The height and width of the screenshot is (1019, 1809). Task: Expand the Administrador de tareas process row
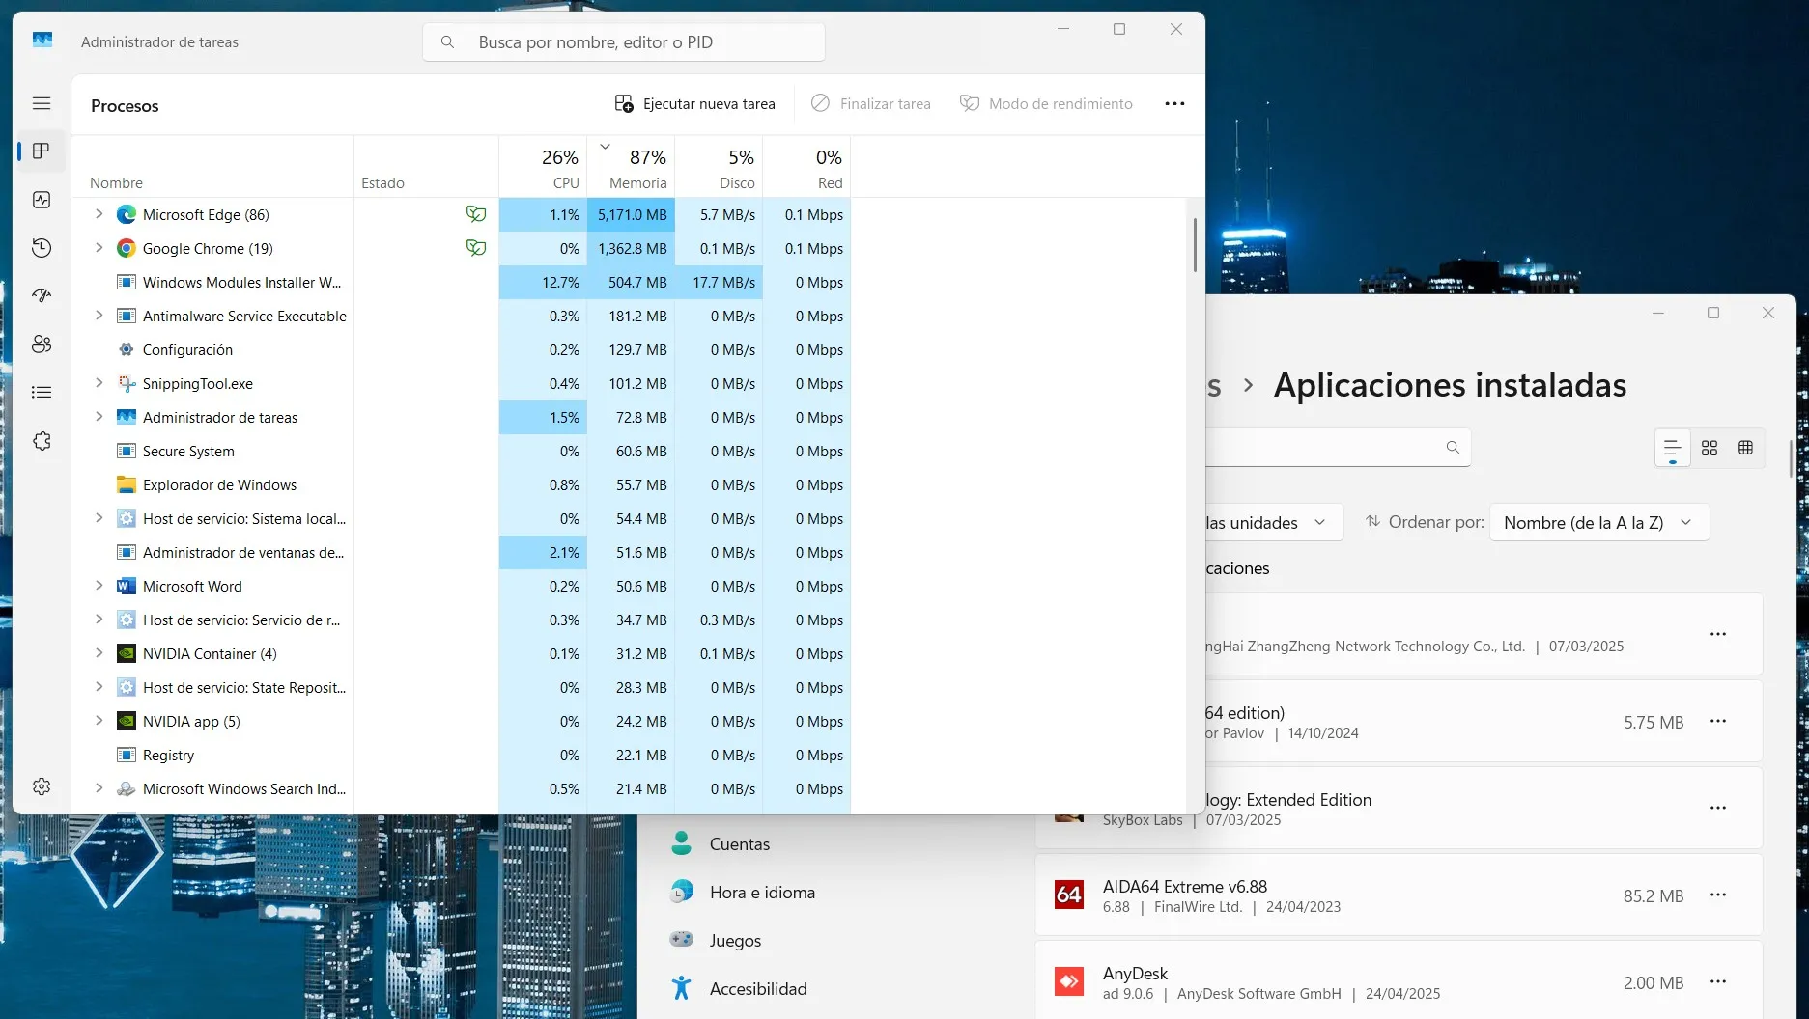tap(99, 417)
